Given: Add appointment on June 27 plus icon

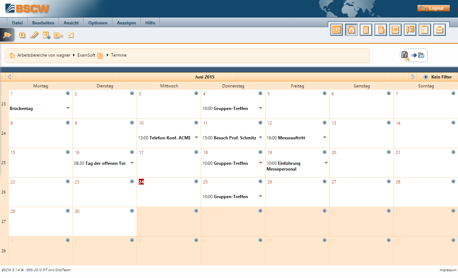Looking at the screenshot, I should click(x=389, y=181).
